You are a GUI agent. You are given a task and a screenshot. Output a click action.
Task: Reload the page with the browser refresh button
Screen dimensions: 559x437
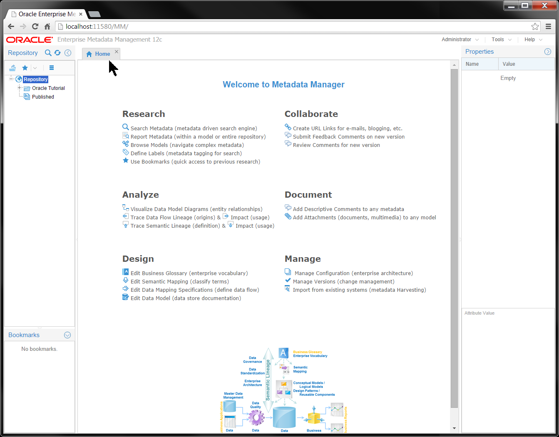(35, 27)
